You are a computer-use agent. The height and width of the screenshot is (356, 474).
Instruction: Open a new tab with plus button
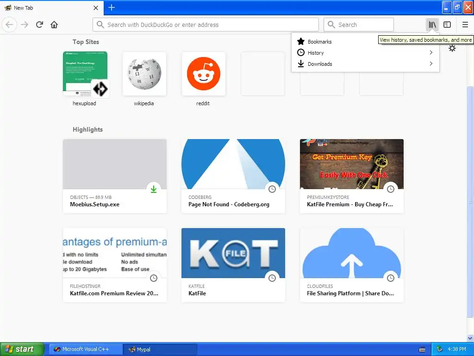click(x=112, y=7)
